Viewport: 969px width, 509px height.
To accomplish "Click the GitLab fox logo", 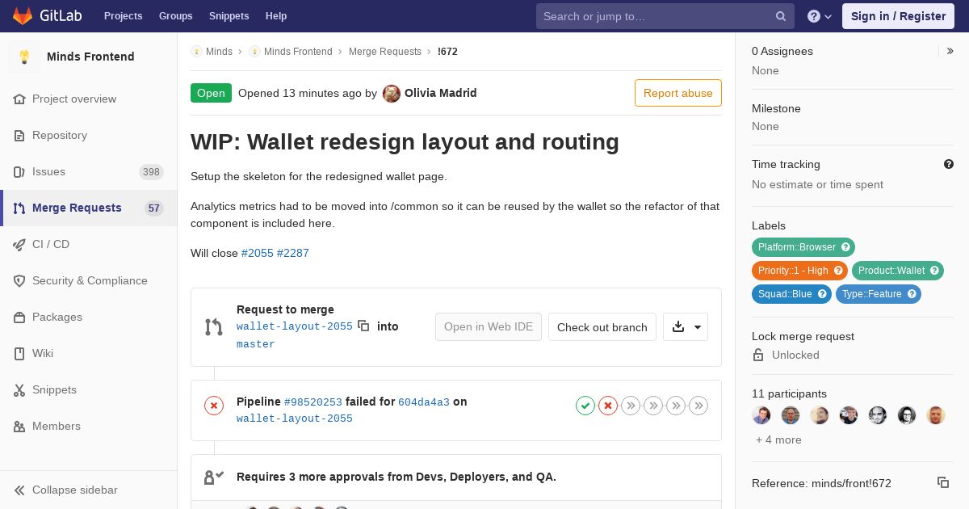I will pyautogui.click(x=23, y=15).
